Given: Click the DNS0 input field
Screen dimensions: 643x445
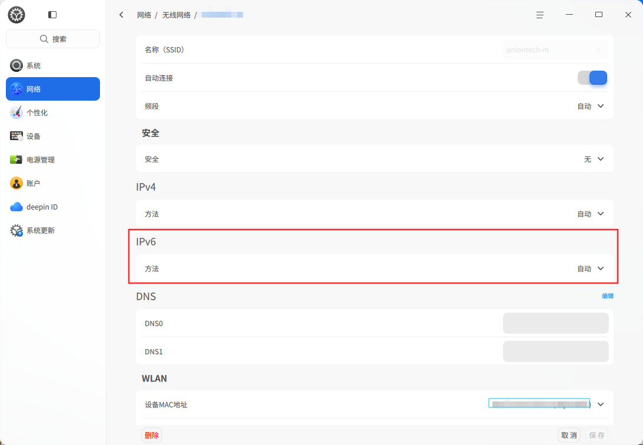Looking at the screenshot, I should (x=556, y=323).
